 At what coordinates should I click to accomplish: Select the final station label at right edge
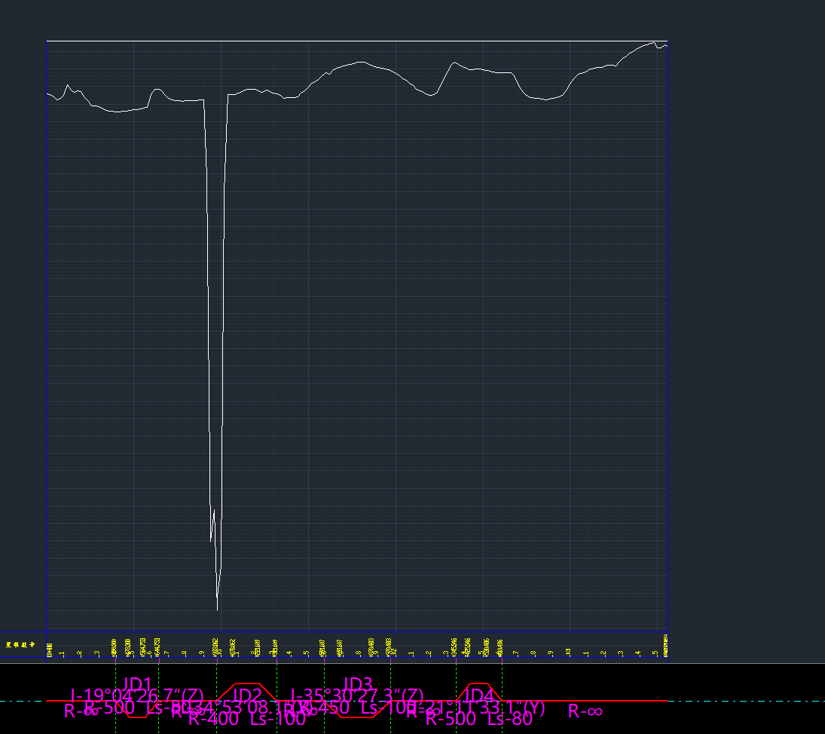click(x=665, y=647)
